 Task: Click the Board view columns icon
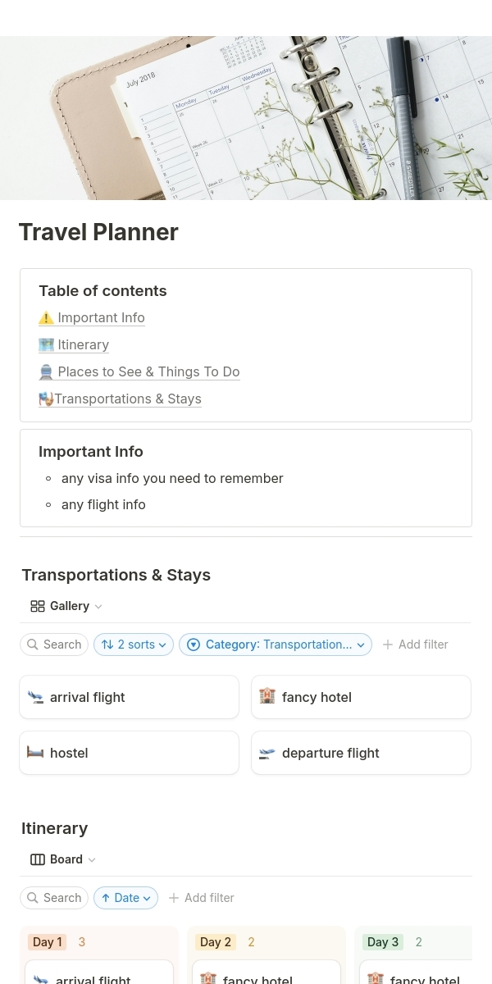click(38, 860)
